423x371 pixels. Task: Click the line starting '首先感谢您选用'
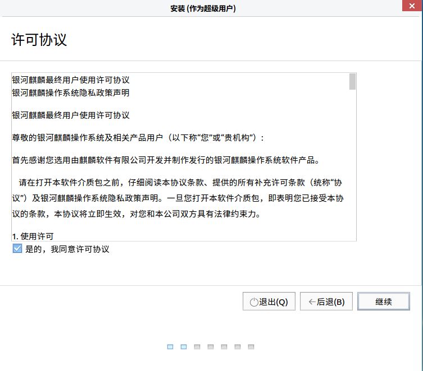pyautogui.click(x=166, y=160)
